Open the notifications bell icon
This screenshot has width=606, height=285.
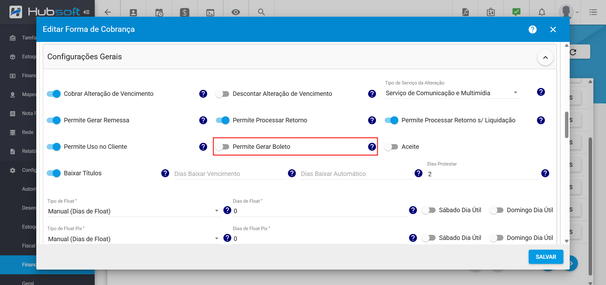[542, 12]
